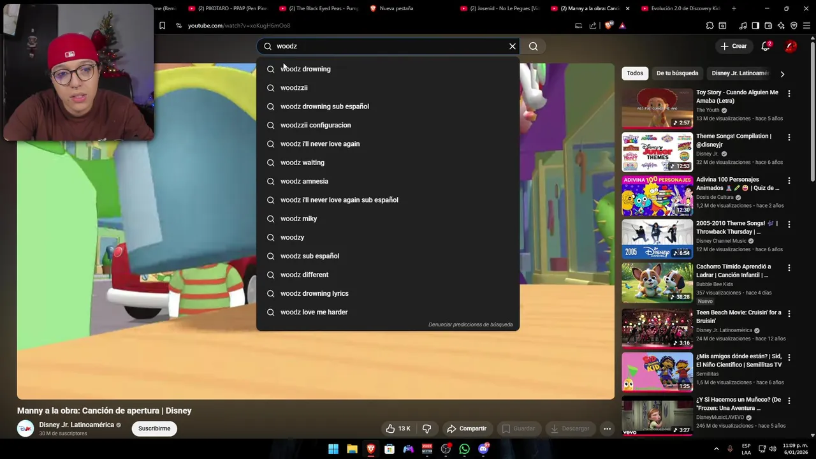
Task: Choose the 'woodz different' suggestion
Action: pos(388,275)
